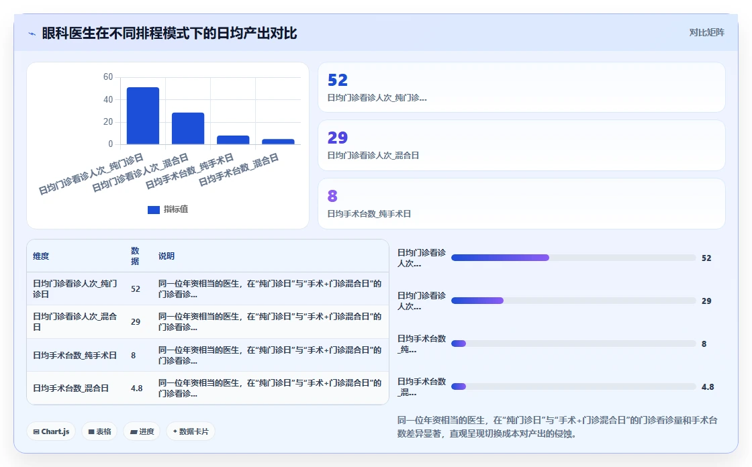This screenshot has width=752, height=467.
Task: Toggle the 指标值 legend swatch in the chart
Action: tap(154, 209)
